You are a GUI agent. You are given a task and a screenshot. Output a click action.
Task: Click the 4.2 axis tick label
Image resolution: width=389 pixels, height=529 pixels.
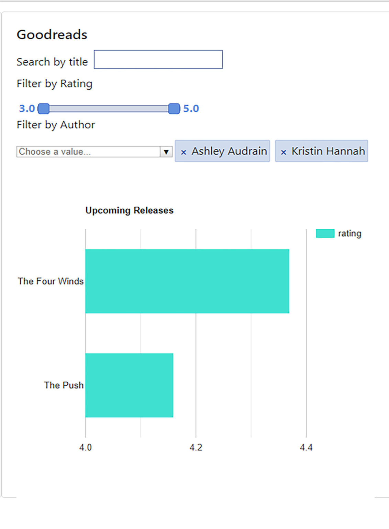196,447
